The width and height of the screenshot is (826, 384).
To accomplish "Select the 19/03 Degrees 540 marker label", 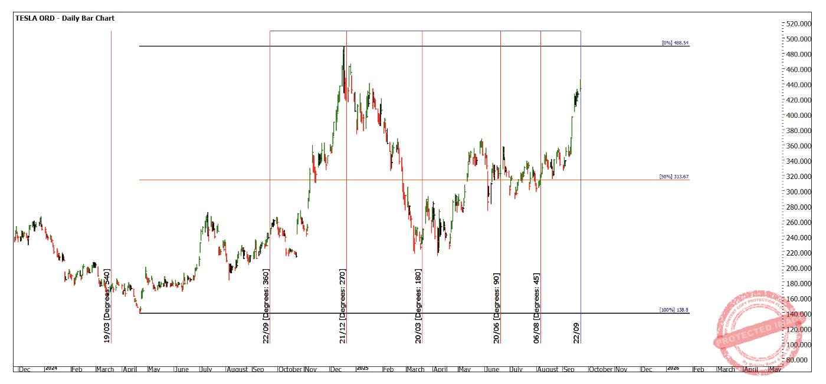I will coord(107,306).
